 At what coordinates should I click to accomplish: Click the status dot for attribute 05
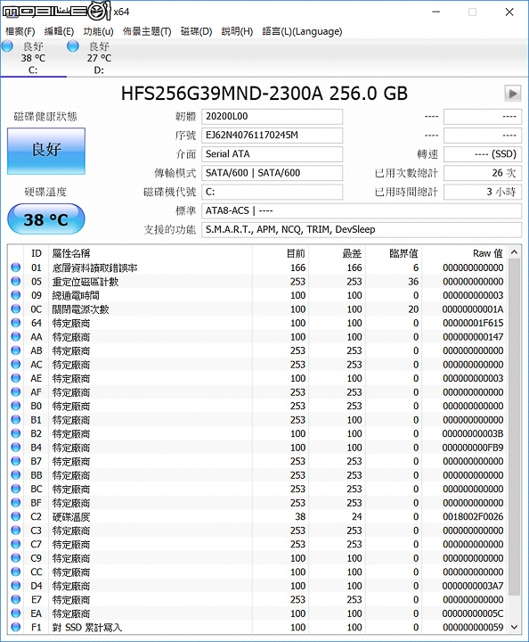[16, 281]
